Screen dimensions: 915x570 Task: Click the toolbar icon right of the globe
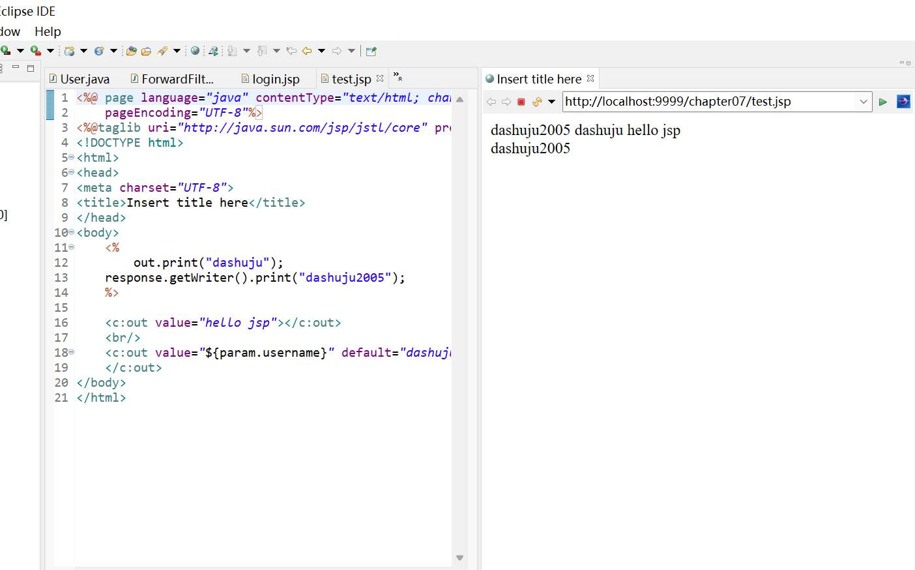pos(213,51)
